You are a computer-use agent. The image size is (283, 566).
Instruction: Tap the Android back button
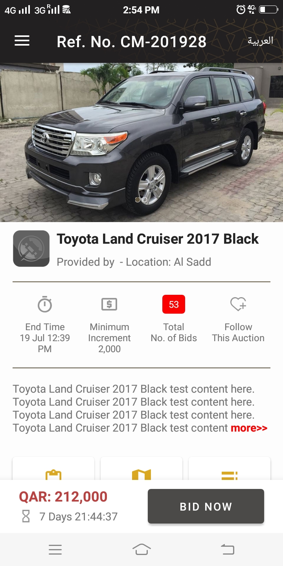tap(228, 549)
